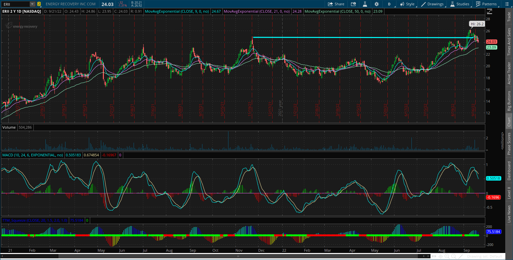
Task: Open the quick alert (monitor with clock) icon
Action: tap(353, 4)
